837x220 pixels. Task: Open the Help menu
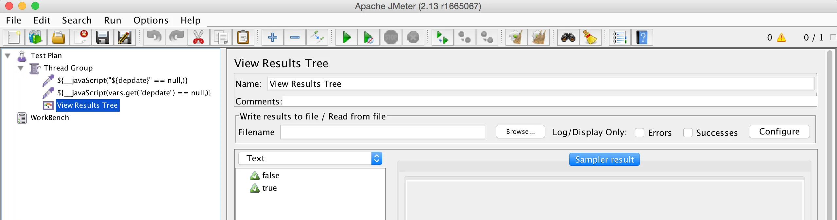point(190,20)
